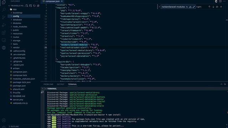Open webpack.mix.js file
This screenshot has width=228, height=128.
coord(20,103)
